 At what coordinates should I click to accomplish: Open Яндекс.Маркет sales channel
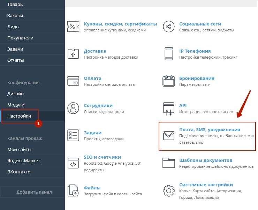(x=24, y=160)
